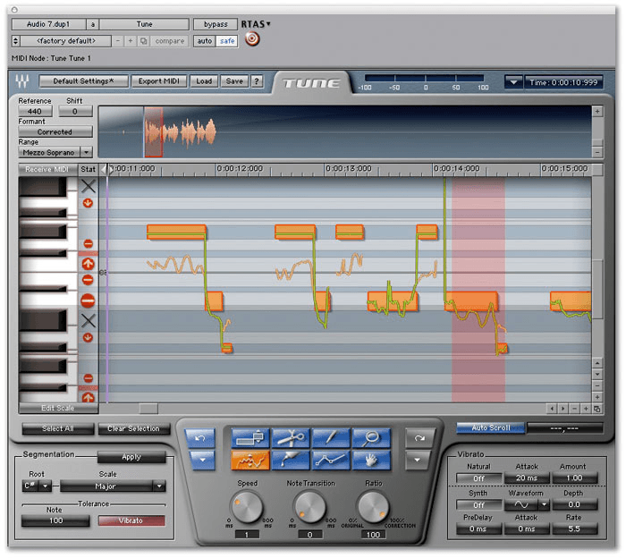Select the hand navigation tool

[369, 461]
